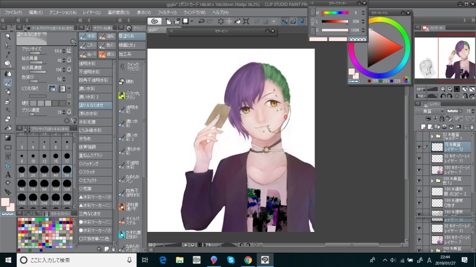Adjust the Hue (H) rainbow slider
476x267 pixels.
pos(335,12)
